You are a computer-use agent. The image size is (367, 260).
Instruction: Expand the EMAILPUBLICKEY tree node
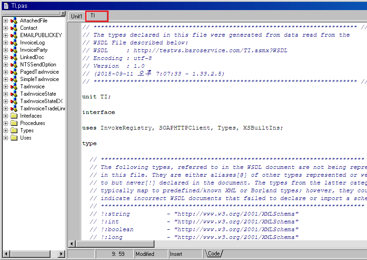5,36
